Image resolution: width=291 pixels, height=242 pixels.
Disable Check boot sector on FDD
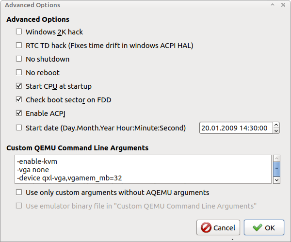(x=19, y=99)
